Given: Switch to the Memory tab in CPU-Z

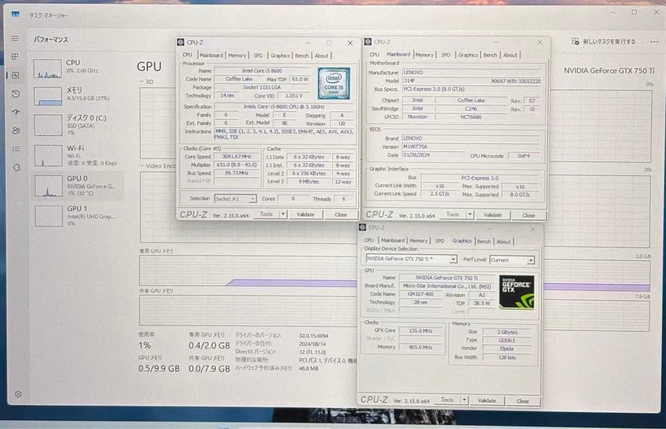Looking at the screenshot, I should pyautogui.click(x=237, y=55).
